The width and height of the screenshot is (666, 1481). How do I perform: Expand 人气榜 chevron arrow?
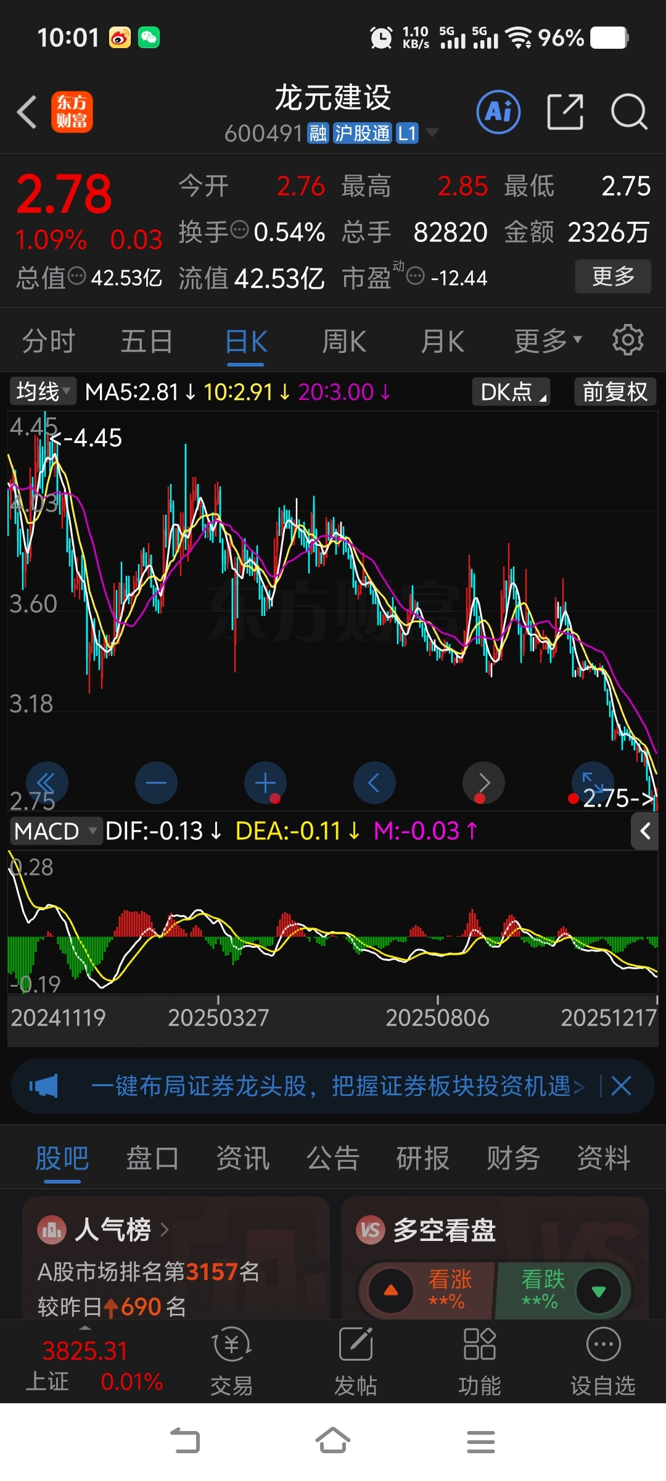(165, 1230)
